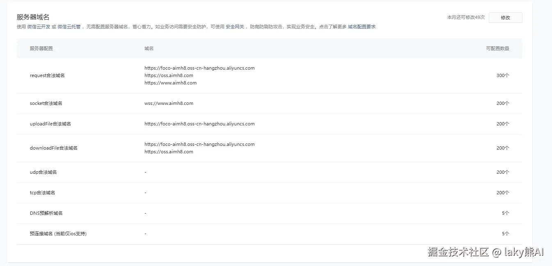Click https://oss.aimh8.com in downloadFile row
Screen dimensions: 552x266
(169, 152)
